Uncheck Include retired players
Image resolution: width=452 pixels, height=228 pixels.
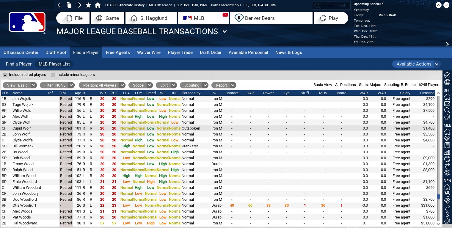click(x=5, y=75)
